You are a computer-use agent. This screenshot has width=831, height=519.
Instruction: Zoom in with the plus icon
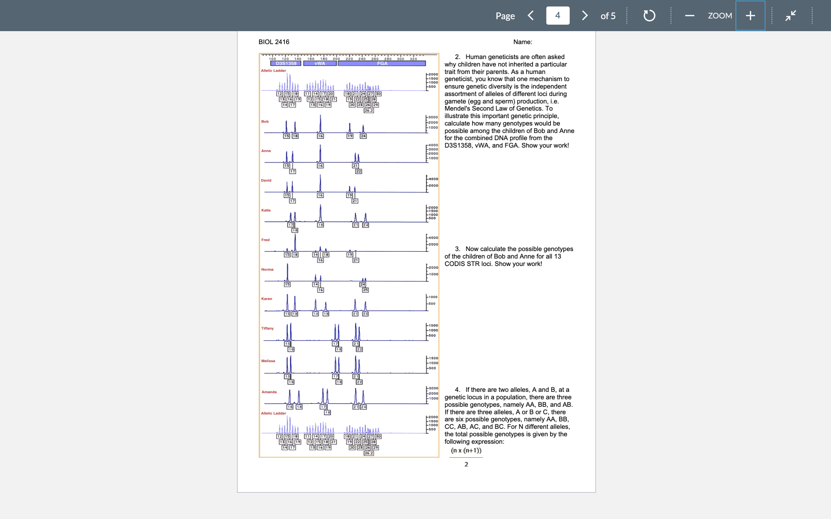(x=750, y=16)
